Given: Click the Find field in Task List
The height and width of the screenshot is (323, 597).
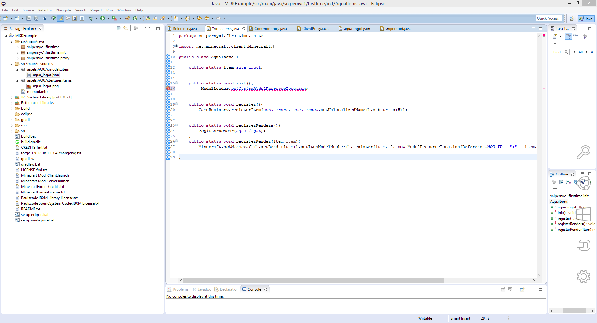Looking at the screenshot, I should coord(560,52).
